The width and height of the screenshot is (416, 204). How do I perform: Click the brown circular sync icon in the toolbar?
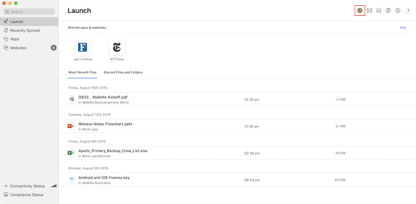360,11
